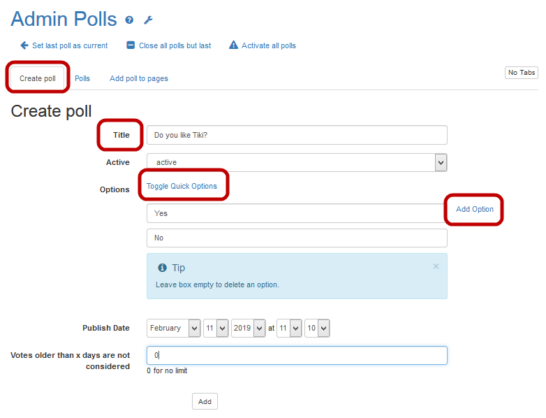Click the info icon in the Tip box
The height and width of the screenshot is (418, 546).
click(x=163, y=268)
